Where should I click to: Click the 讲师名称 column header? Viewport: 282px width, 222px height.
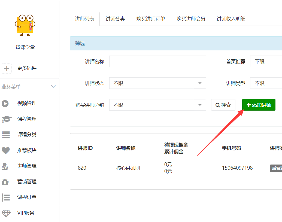coord(126,148)
